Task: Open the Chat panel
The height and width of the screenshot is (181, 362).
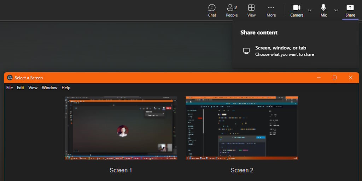Action: click(x=212, y=11)
